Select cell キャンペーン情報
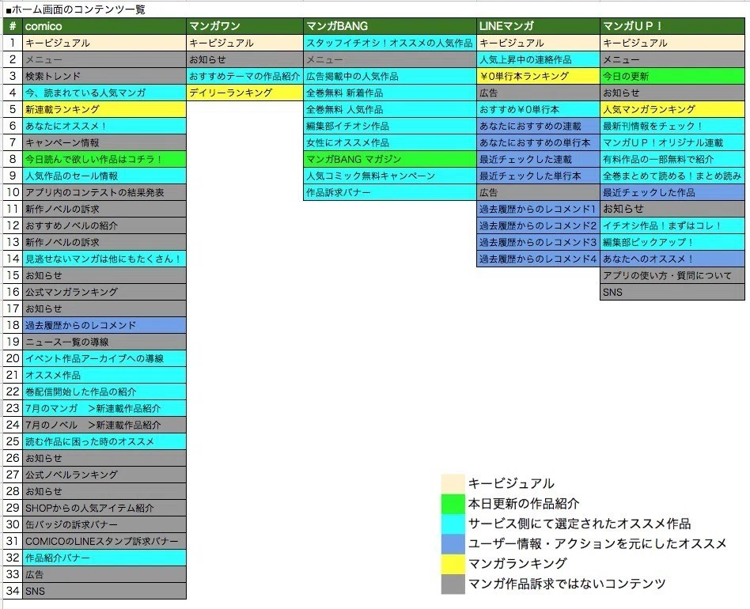 coord(104,142)
